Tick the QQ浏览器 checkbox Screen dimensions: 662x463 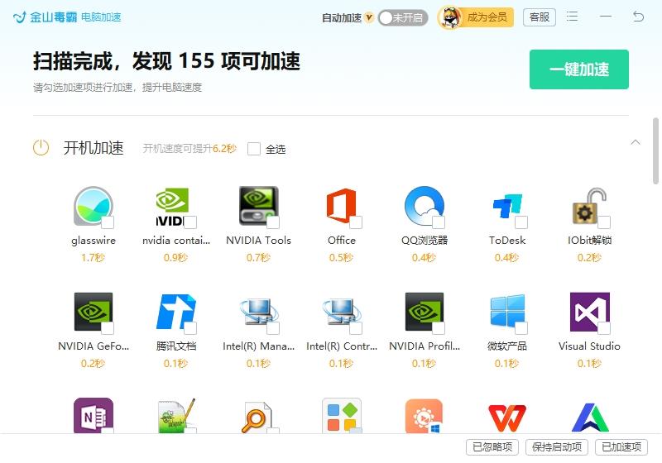[x=439, y=222]
